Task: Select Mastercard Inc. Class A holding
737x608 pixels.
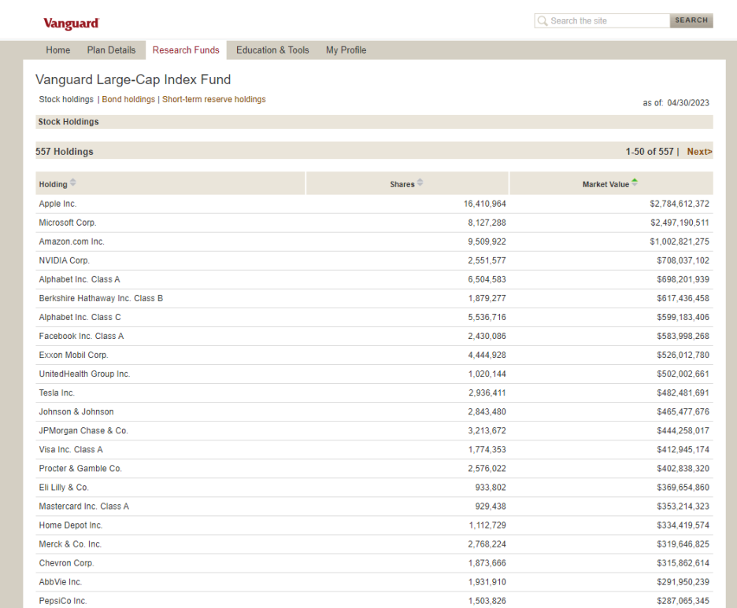Action: (84, 507)
